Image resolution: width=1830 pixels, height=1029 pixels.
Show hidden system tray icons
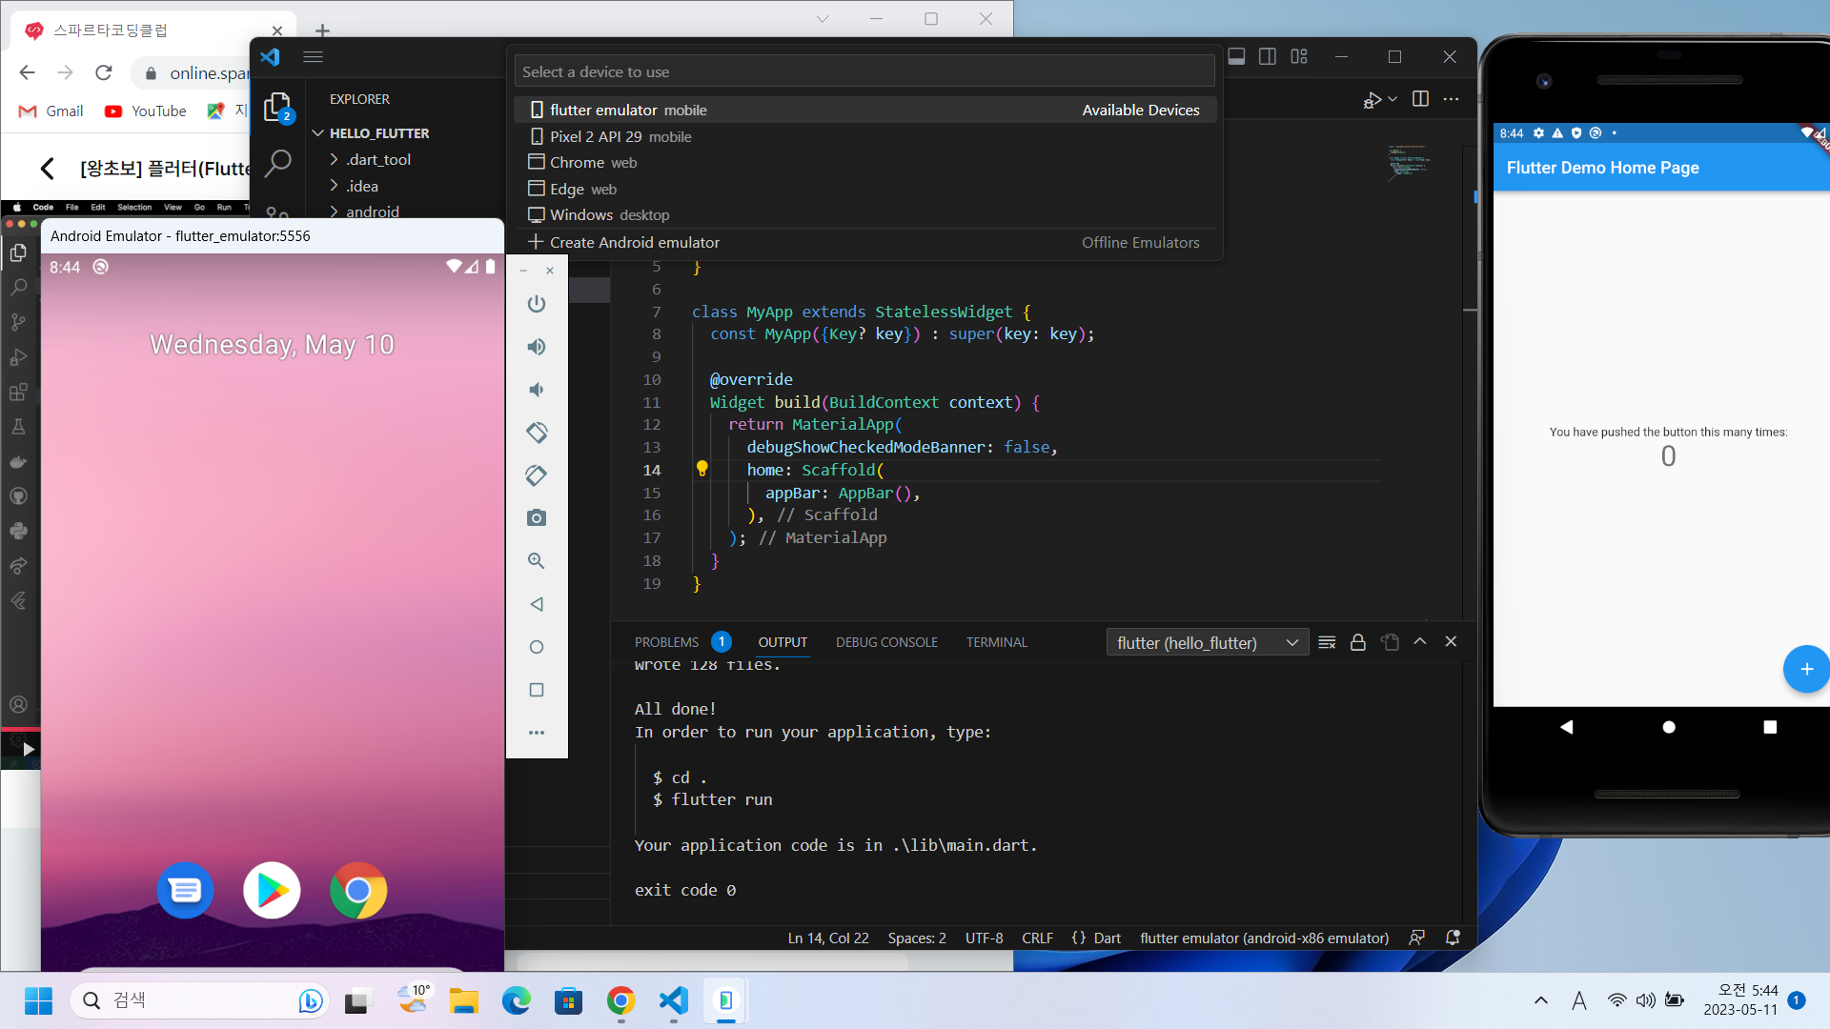click(1541, 1000)
